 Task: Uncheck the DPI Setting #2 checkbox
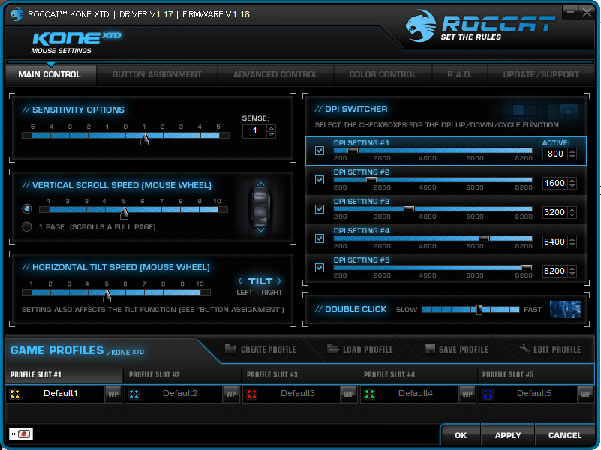tap(320, 180)
